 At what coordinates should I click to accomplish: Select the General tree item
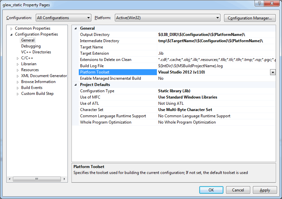point(28,40)
